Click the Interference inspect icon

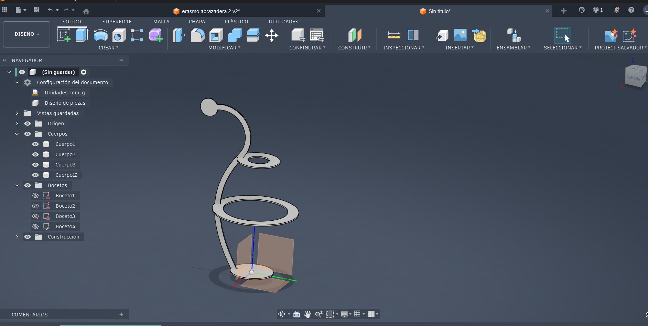click(x=413, y=35)
